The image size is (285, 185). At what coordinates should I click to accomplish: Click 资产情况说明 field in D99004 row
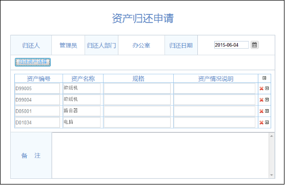point(215,100)
